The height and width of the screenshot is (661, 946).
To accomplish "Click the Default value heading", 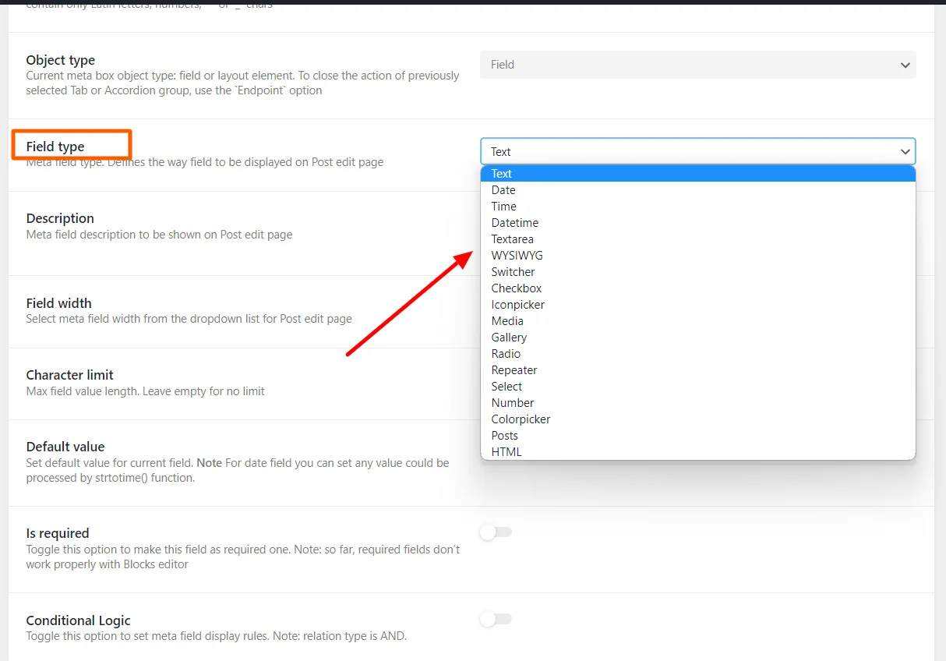I will 65,447.
